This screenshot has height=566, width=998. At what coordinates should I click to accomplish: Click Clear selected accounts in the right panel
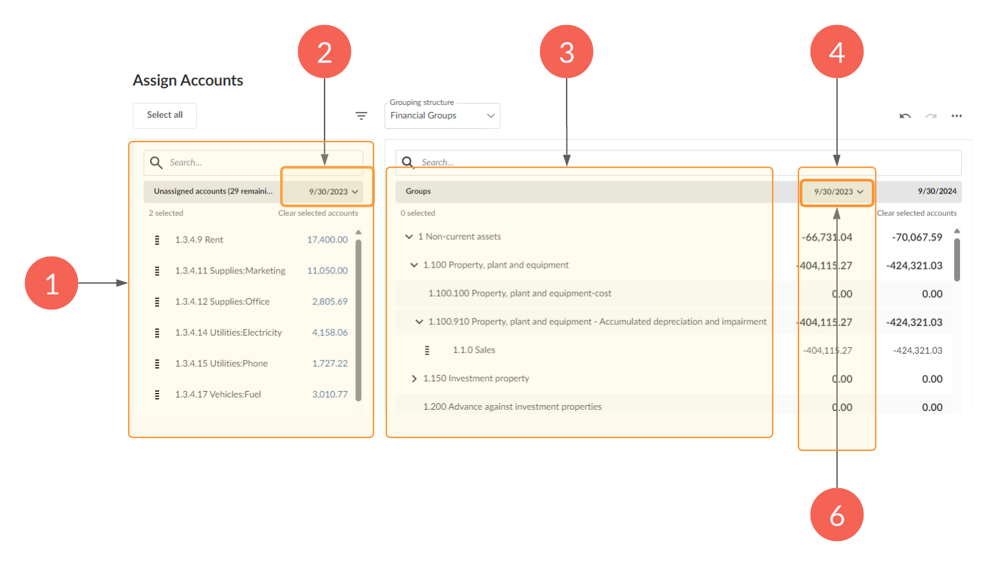[x=917, y=213]
